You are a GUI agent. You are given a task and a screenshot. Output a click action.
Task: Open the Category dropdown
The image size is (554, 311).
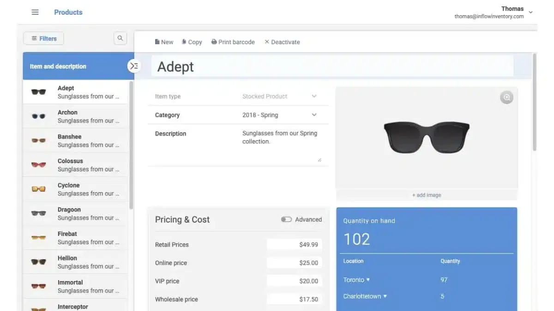coord(280,115)
